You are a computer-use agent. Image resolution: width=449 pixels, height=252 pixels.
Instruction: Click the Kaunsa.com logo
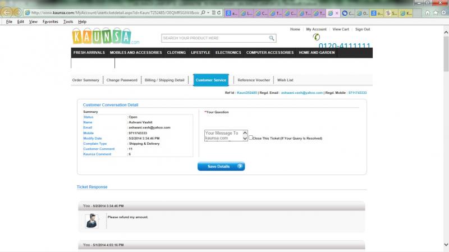106,36
